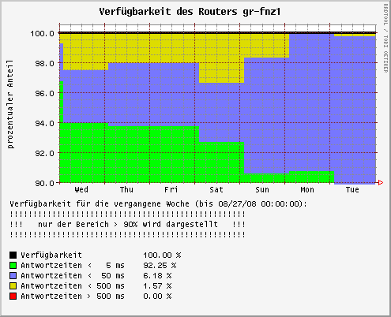Click the 'Thu' x-axis label
Viewport: 391px width, 317px height.
tap(126, 189)
